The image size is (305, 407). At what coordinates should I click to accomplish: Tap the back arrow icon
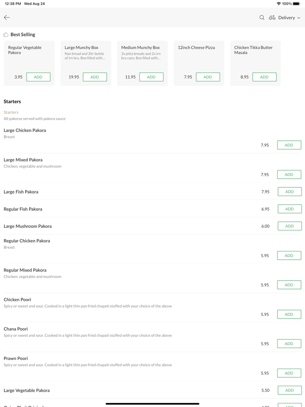(7, 17)
